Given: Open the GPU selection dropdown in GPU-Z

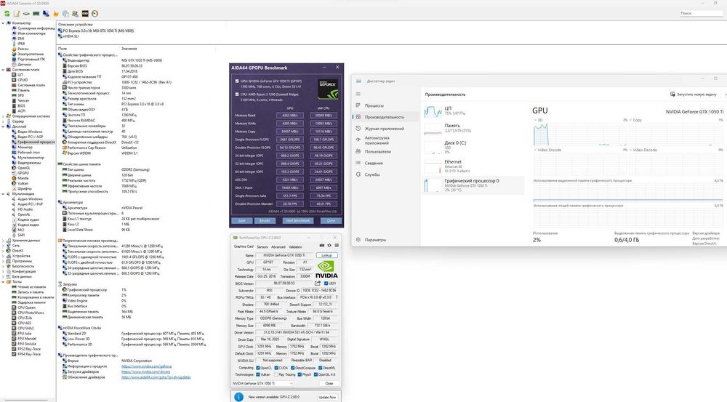Looking at the screenshot, I should [x=262, y=383].
